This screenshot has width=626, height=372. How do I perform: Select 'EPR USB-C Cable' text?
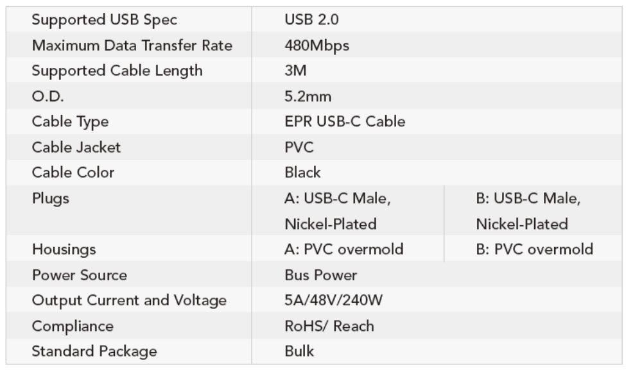pos(345,122)
